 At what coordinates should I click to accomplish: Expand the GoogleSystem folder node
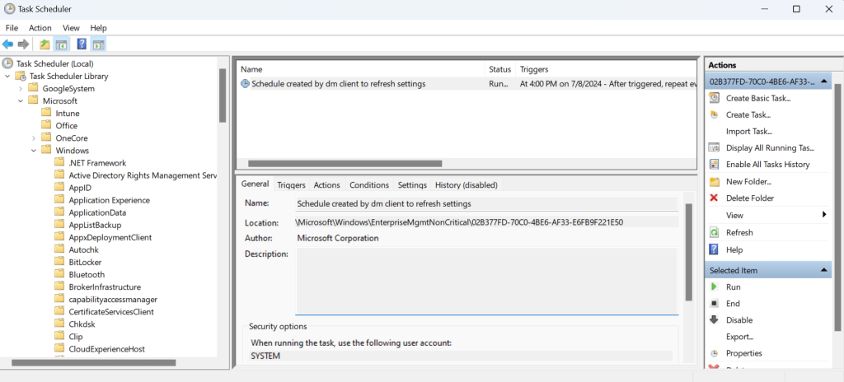pos(21,88)
